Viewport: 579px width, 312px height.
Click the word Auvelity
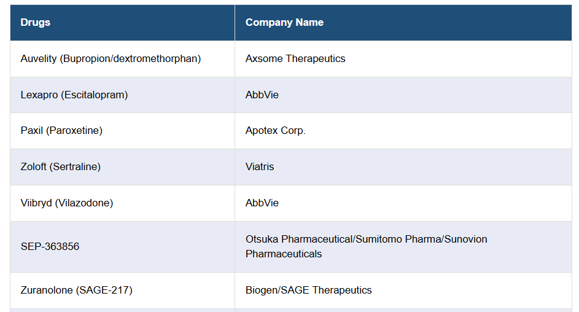tap(39, 59)
